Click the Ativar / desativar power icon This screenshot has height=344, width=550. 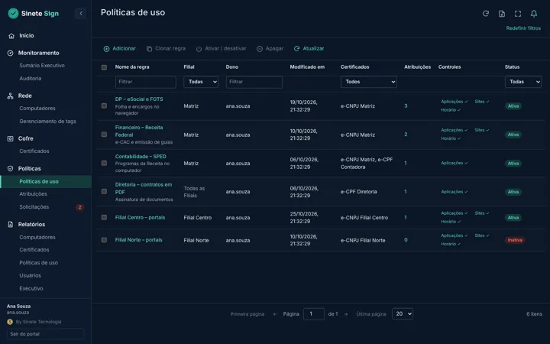(199, 49)
